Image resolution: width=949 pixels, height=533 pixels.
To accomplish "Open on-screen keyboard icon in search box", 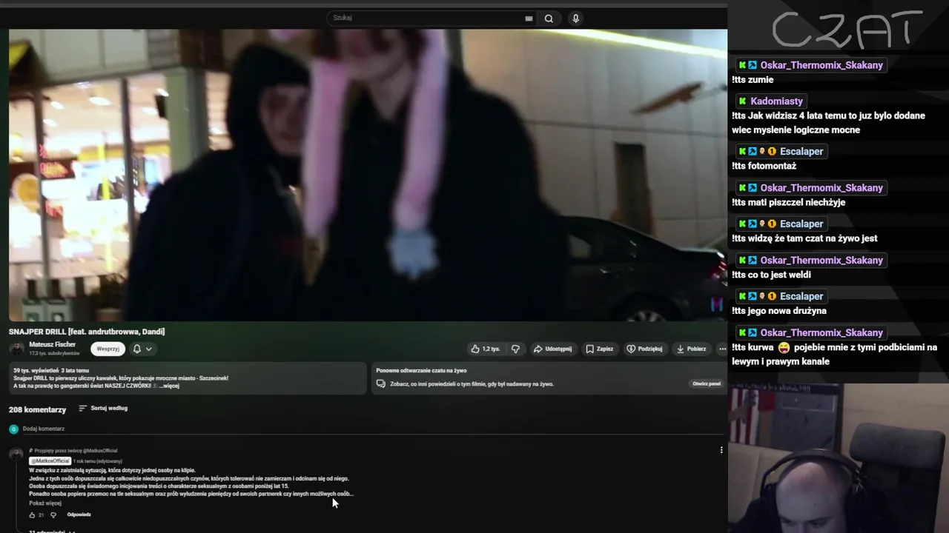I will coord(529,19).
